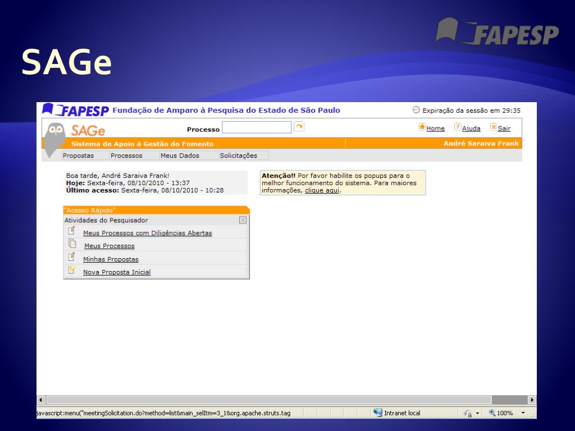Open the zoom level dropdown arrow
Screen dimensions: 575x431
pos(523,413)
